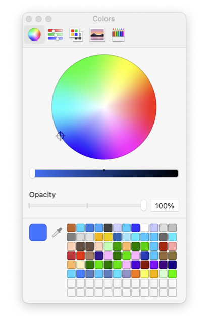Pick the burnt orange swatch starting the top row

point(71,228)
